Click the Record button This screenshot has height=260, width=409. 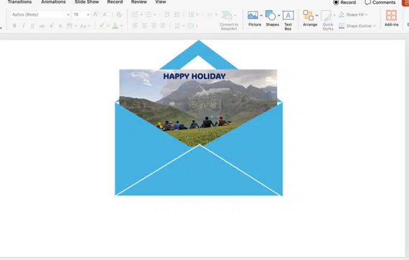[x=344, y=2]
